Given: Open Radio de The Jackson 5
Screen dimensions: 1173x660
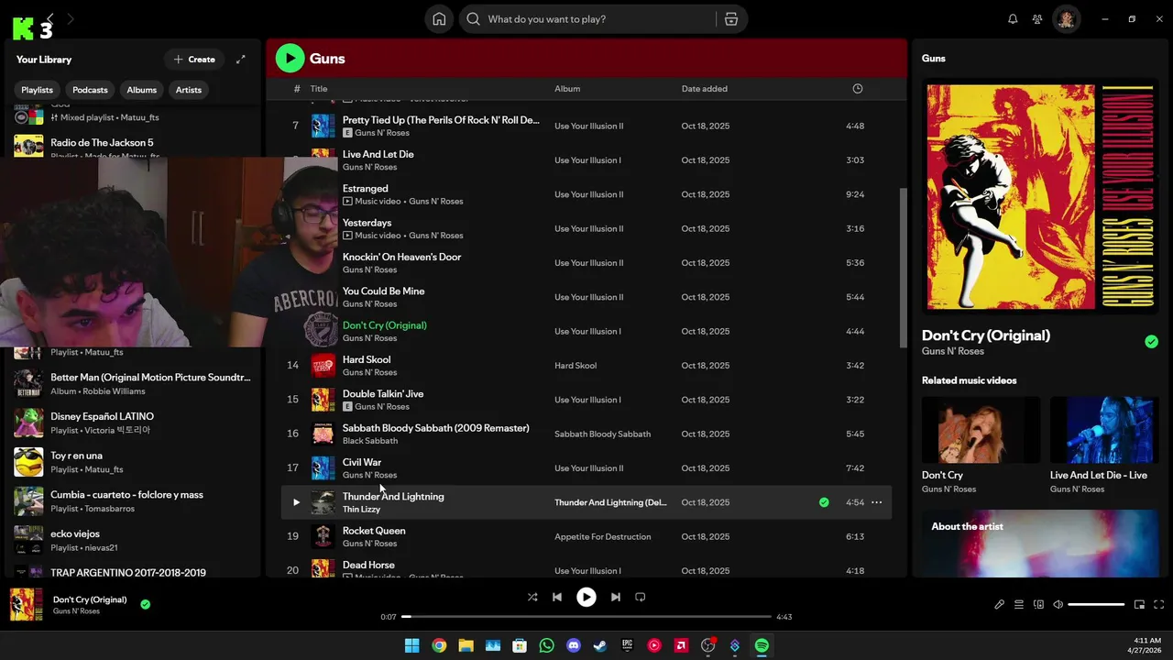Looking at the screenshot, I should [133, 147].
